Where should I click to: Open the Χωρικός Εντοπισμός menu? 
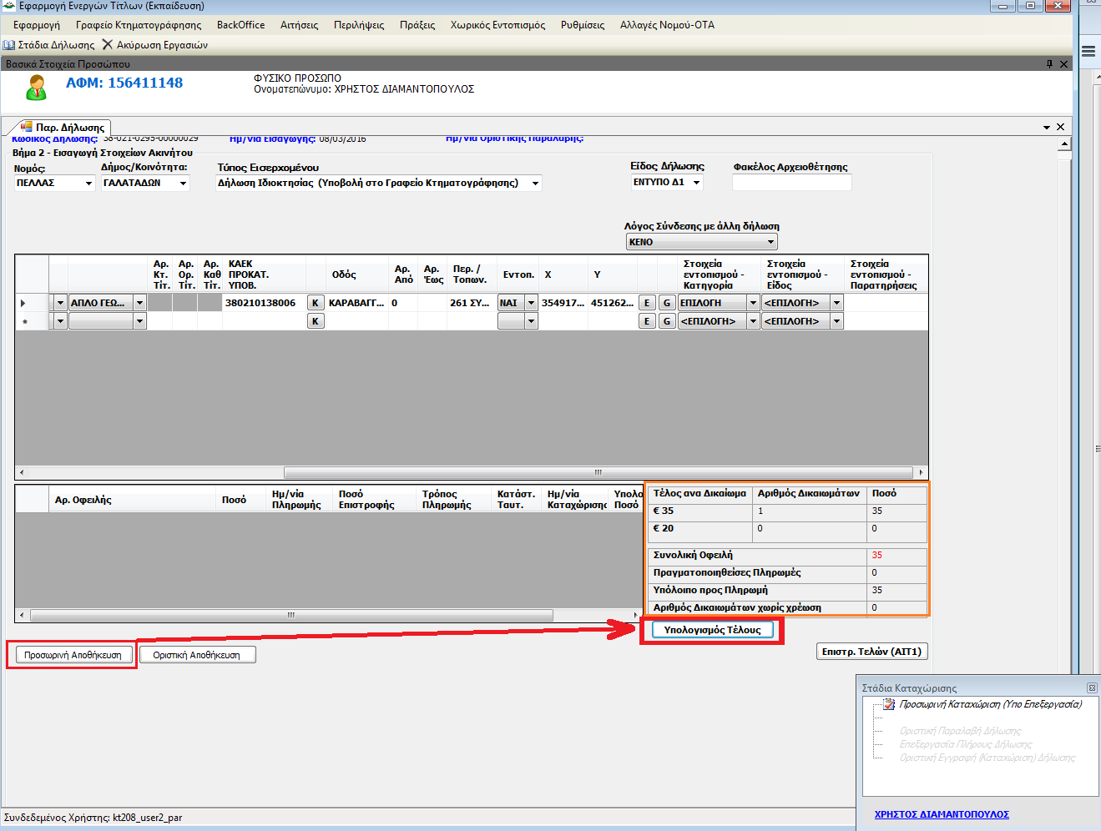coord(497,25)
